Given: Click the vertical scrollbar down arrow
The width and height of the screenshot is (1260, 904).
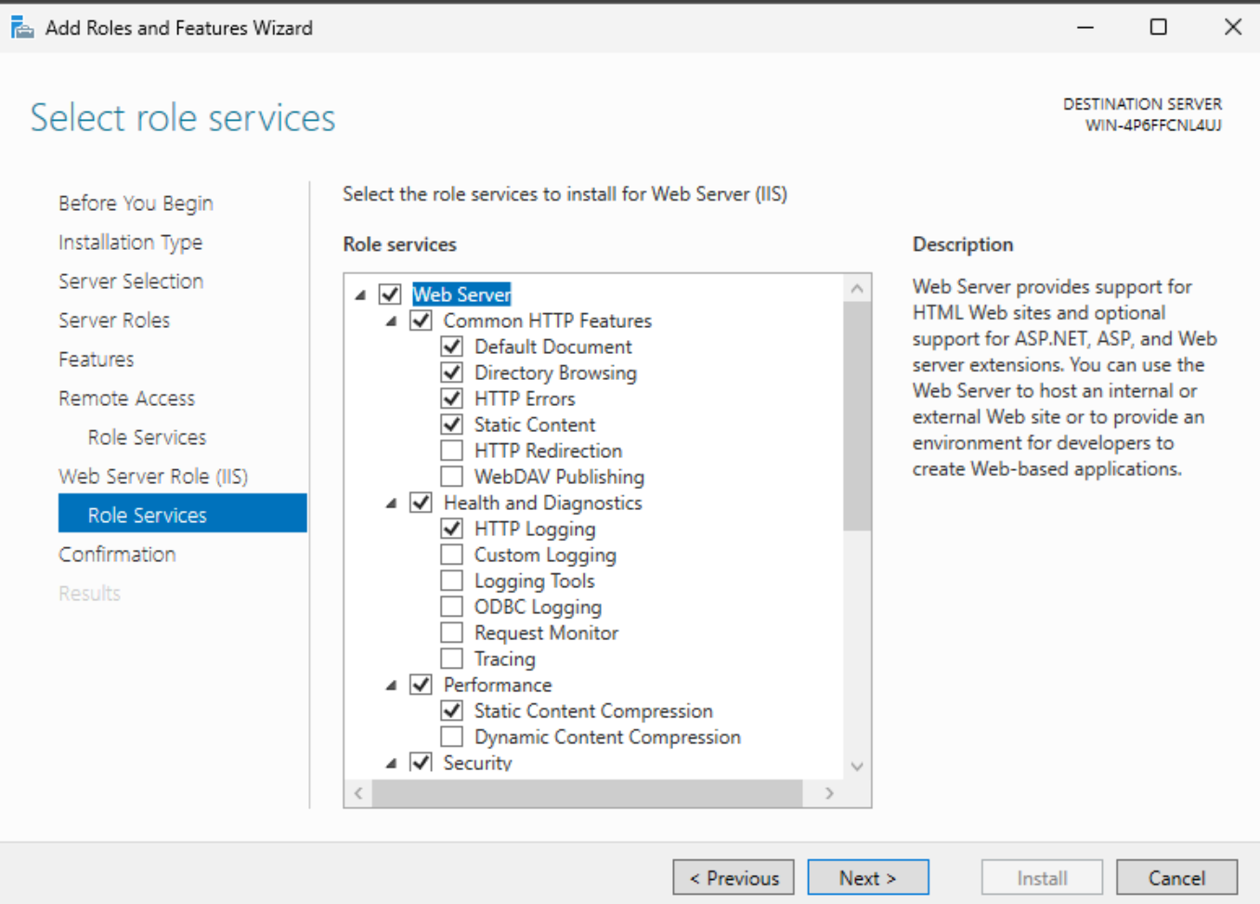Looking at the screenshot, I should point(857,766).
